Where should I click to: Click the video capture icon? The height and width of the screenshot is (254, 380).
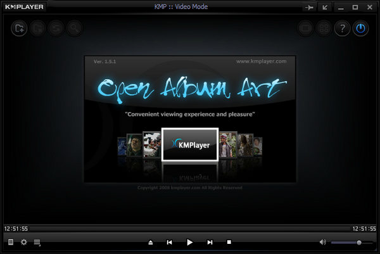click(x=307, y=29)
